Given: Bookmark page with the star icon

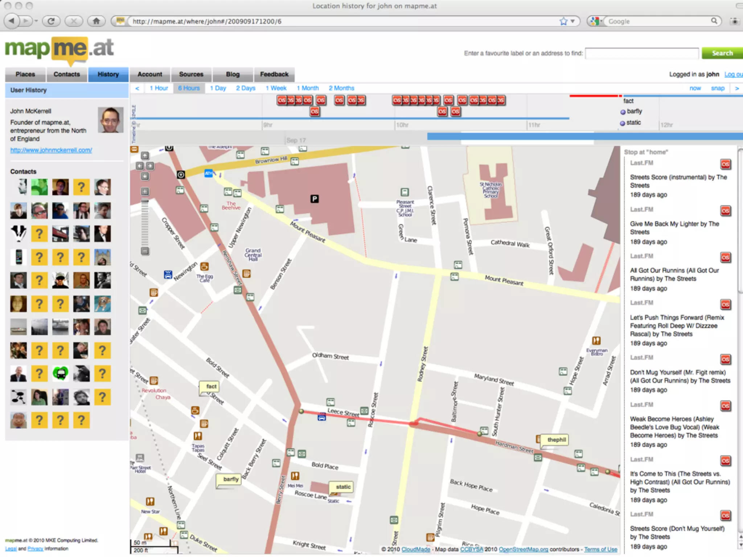Looking at the screenshot, I should (x=563, y=21).
